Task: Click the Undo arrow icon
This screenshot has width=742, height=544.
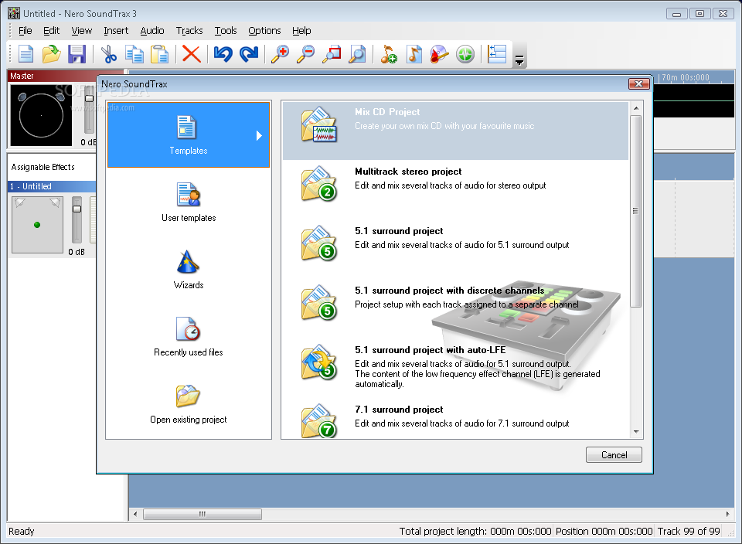Action: point(223,54)
